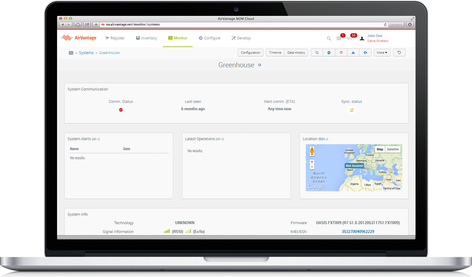This screenshot has height=277, width=472.
Task: Open the mail notifications envelope icon
Action: pyautogui.click(x=339, y=38)
